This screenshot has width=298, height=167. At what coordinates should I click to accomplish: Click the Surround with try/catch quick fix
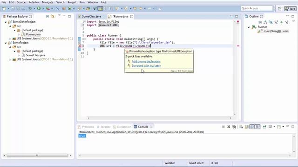[x=146, y=65]
